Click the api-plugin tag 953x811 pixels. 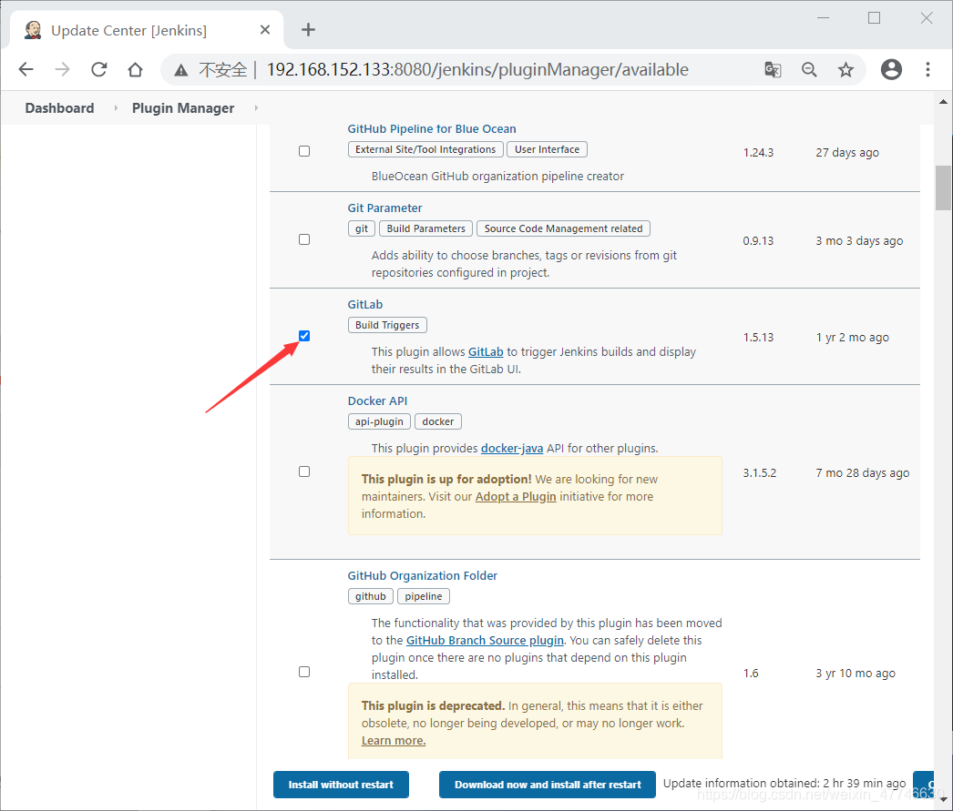[x=379, y=421]
